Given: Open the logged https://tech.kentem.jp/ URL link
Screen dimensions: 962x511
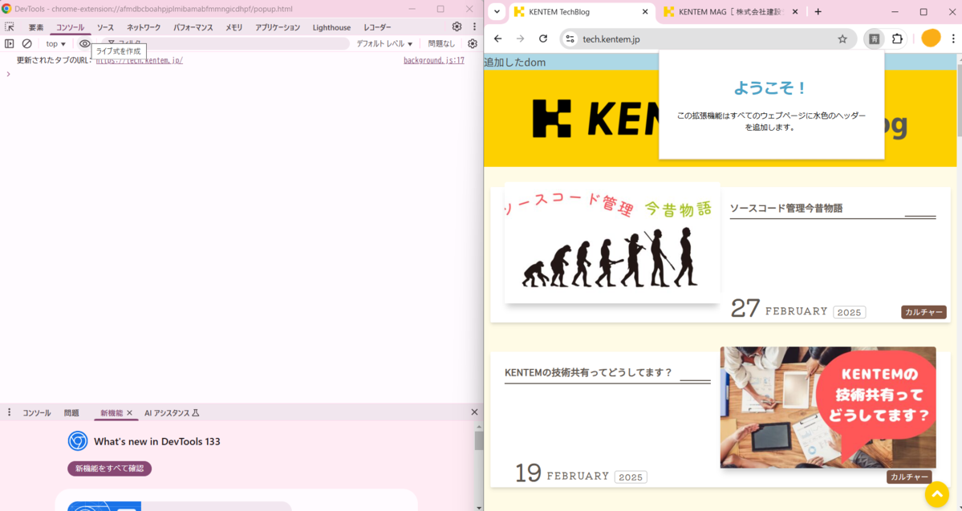Looking at the screenshot, I should pyautogui.click(x=140, y=61).
